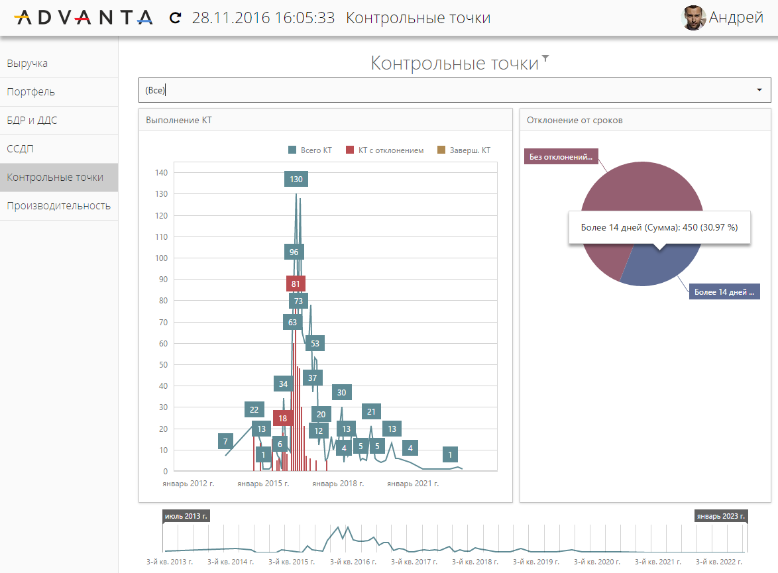Click the 130 peak data label
Image resolution: width=778 pixels, height=573 pixels.
[296, 179]
